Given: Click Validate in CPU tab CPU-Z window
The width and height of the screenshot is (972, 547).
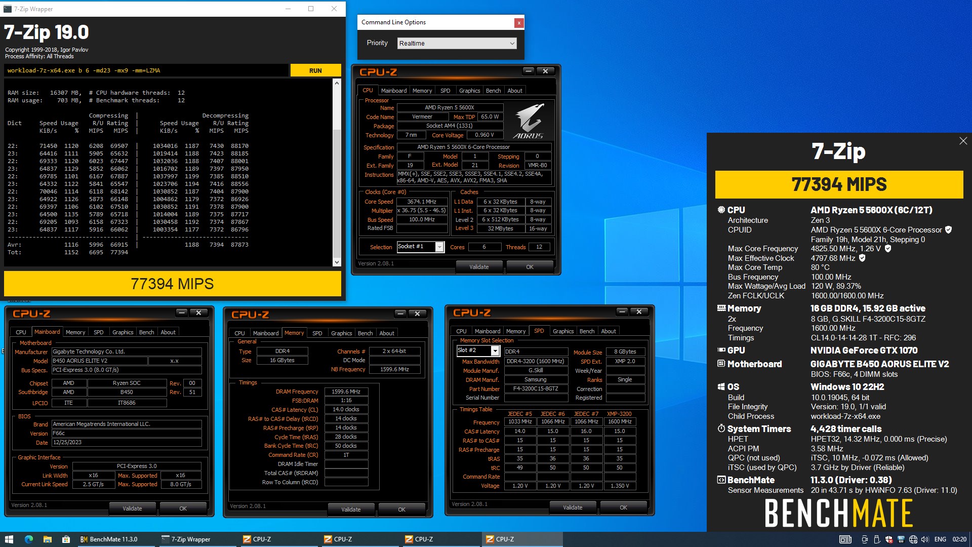Looking at the screenshot, I should [x=479, y=267].
